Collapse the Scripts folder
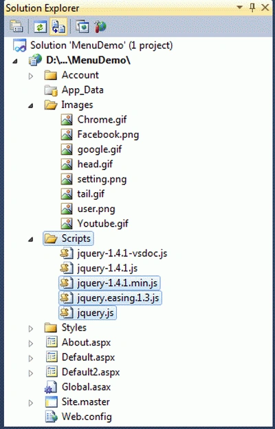 pyautogui.click(x=31, y=239)
